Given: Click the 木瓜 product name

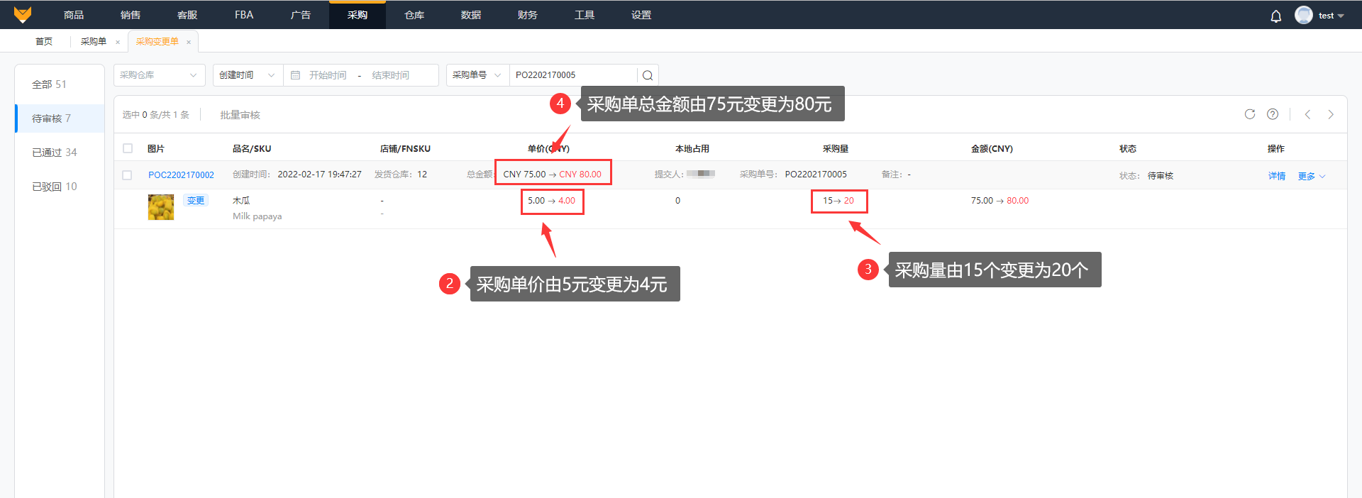Looking at the screenshot, I should coord(241,201).
